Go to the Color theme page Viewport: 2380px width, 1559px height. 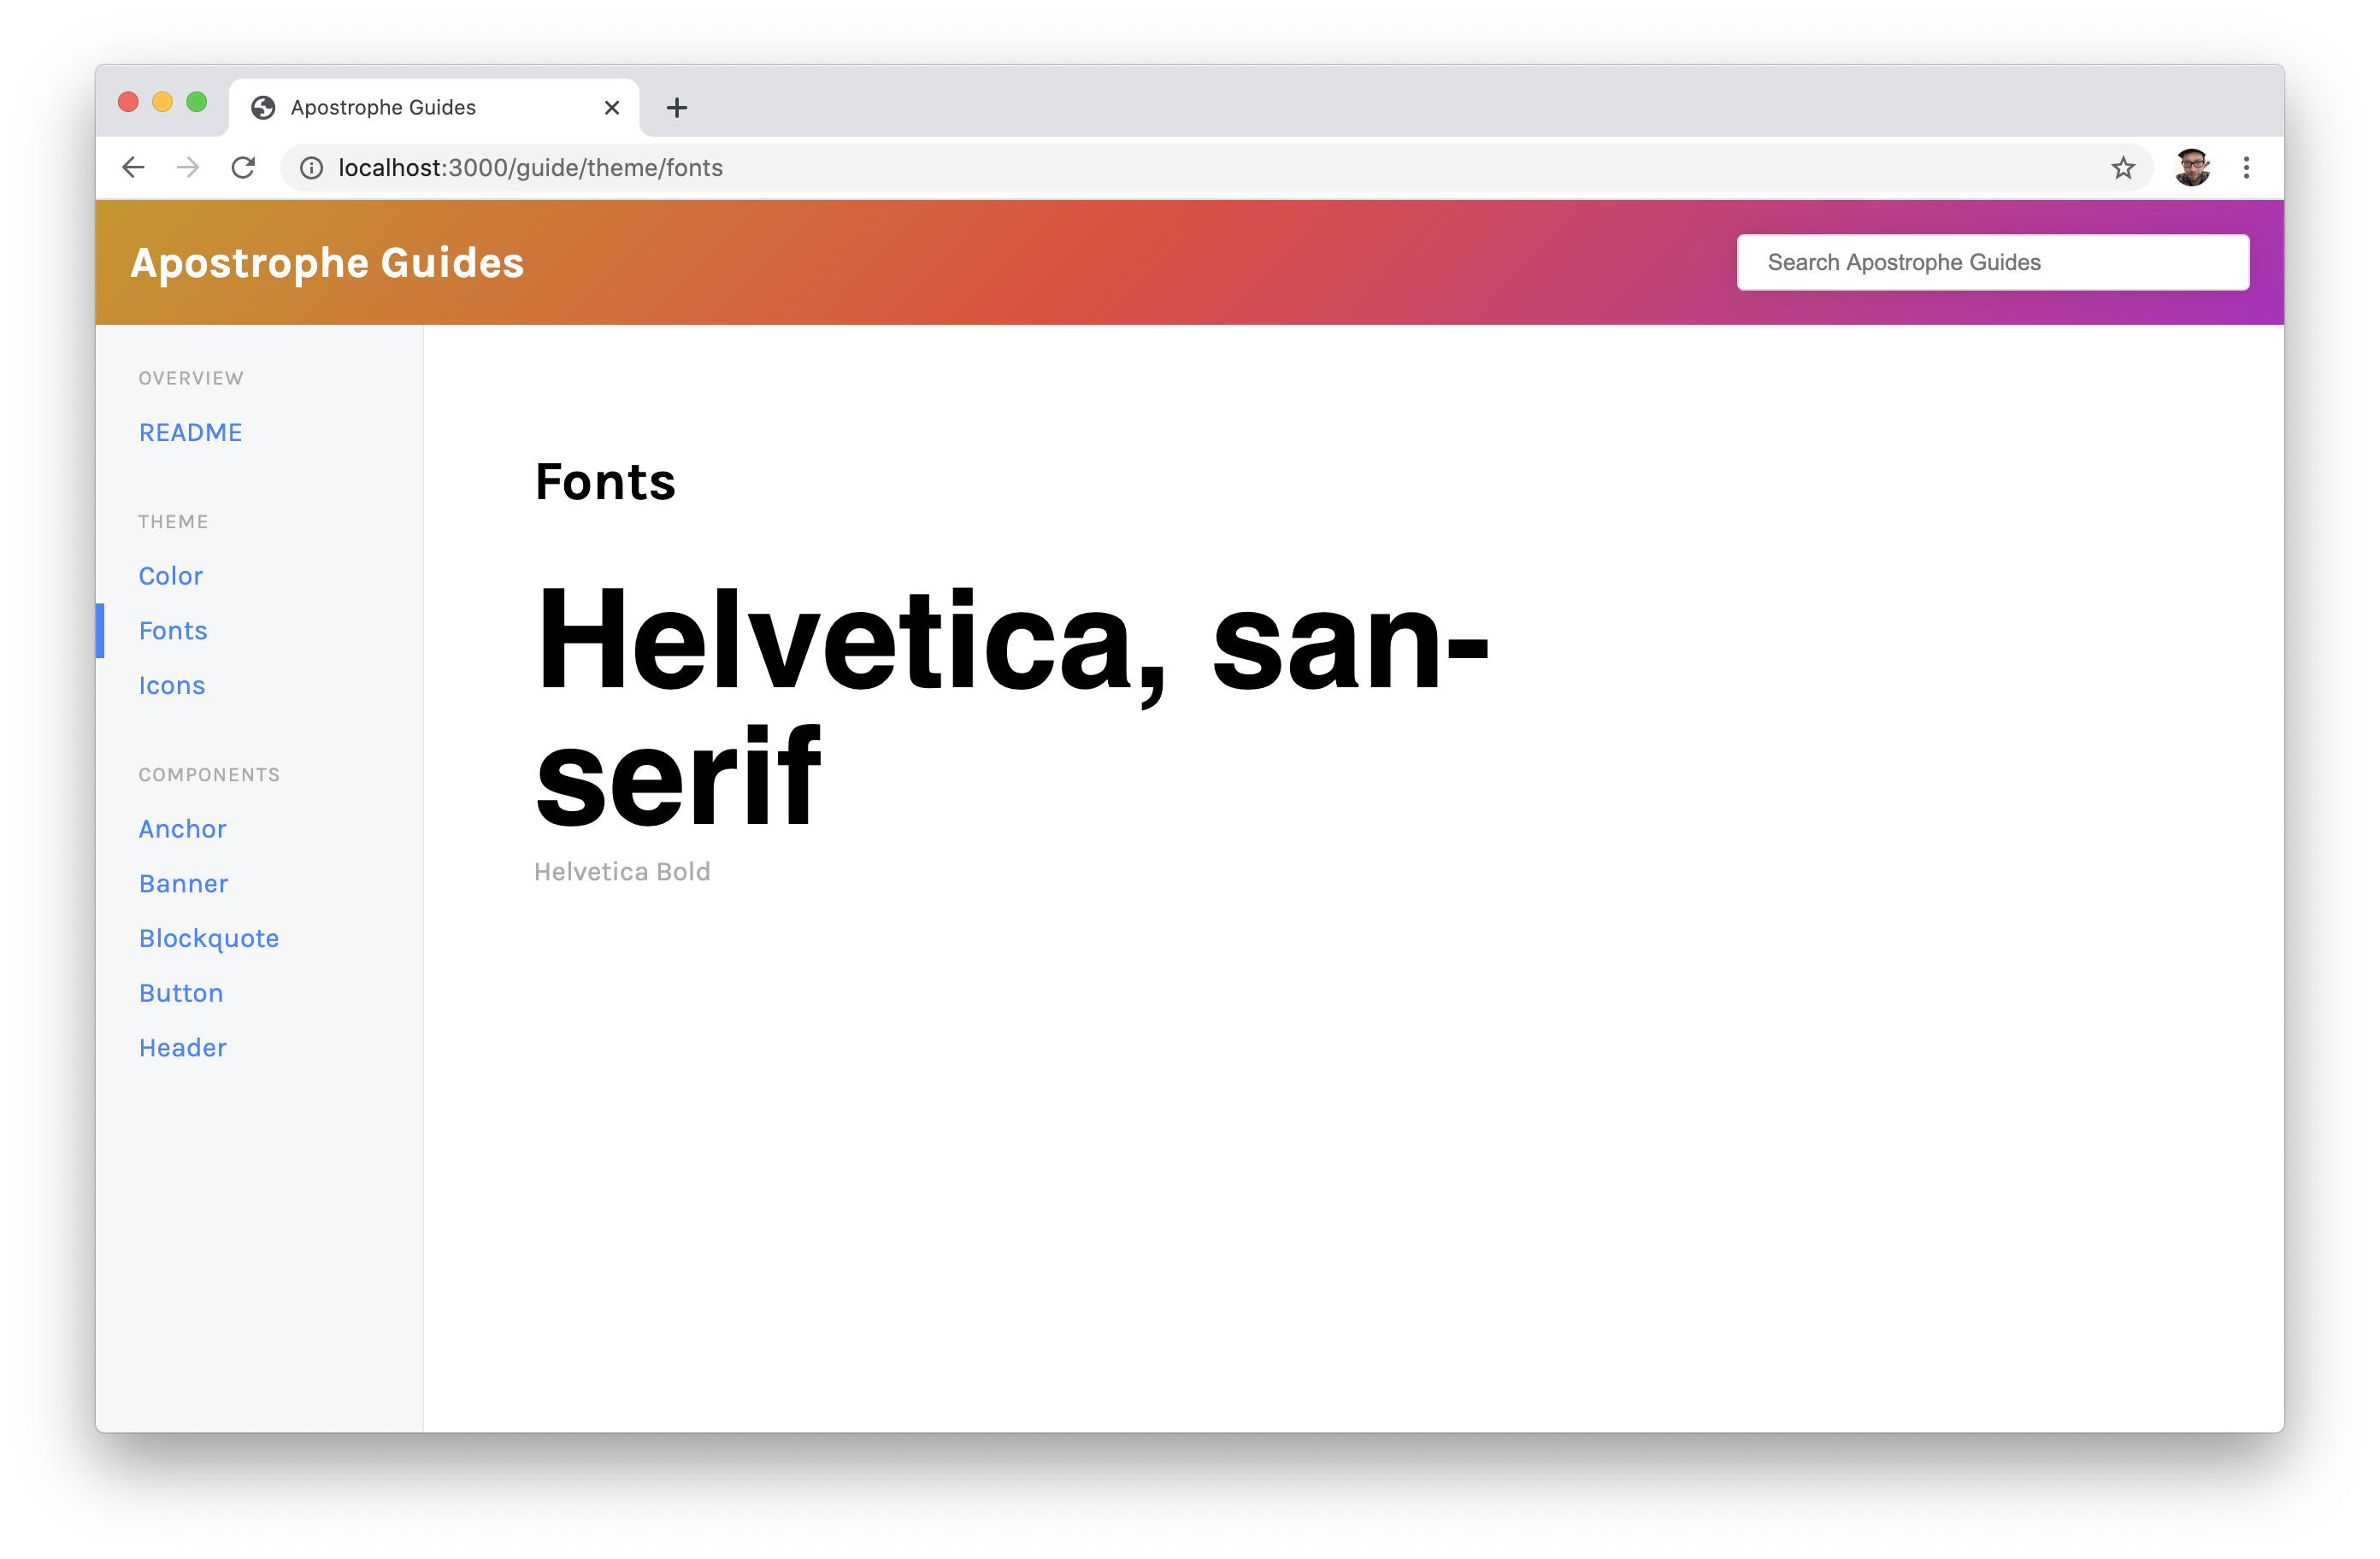(171, 576)
